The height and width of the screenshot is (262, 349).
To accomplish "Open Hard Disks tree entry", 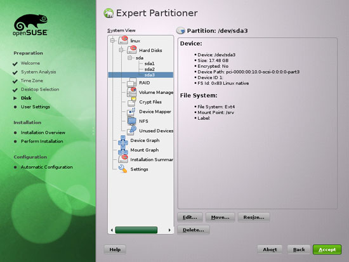I will (150, 50).
